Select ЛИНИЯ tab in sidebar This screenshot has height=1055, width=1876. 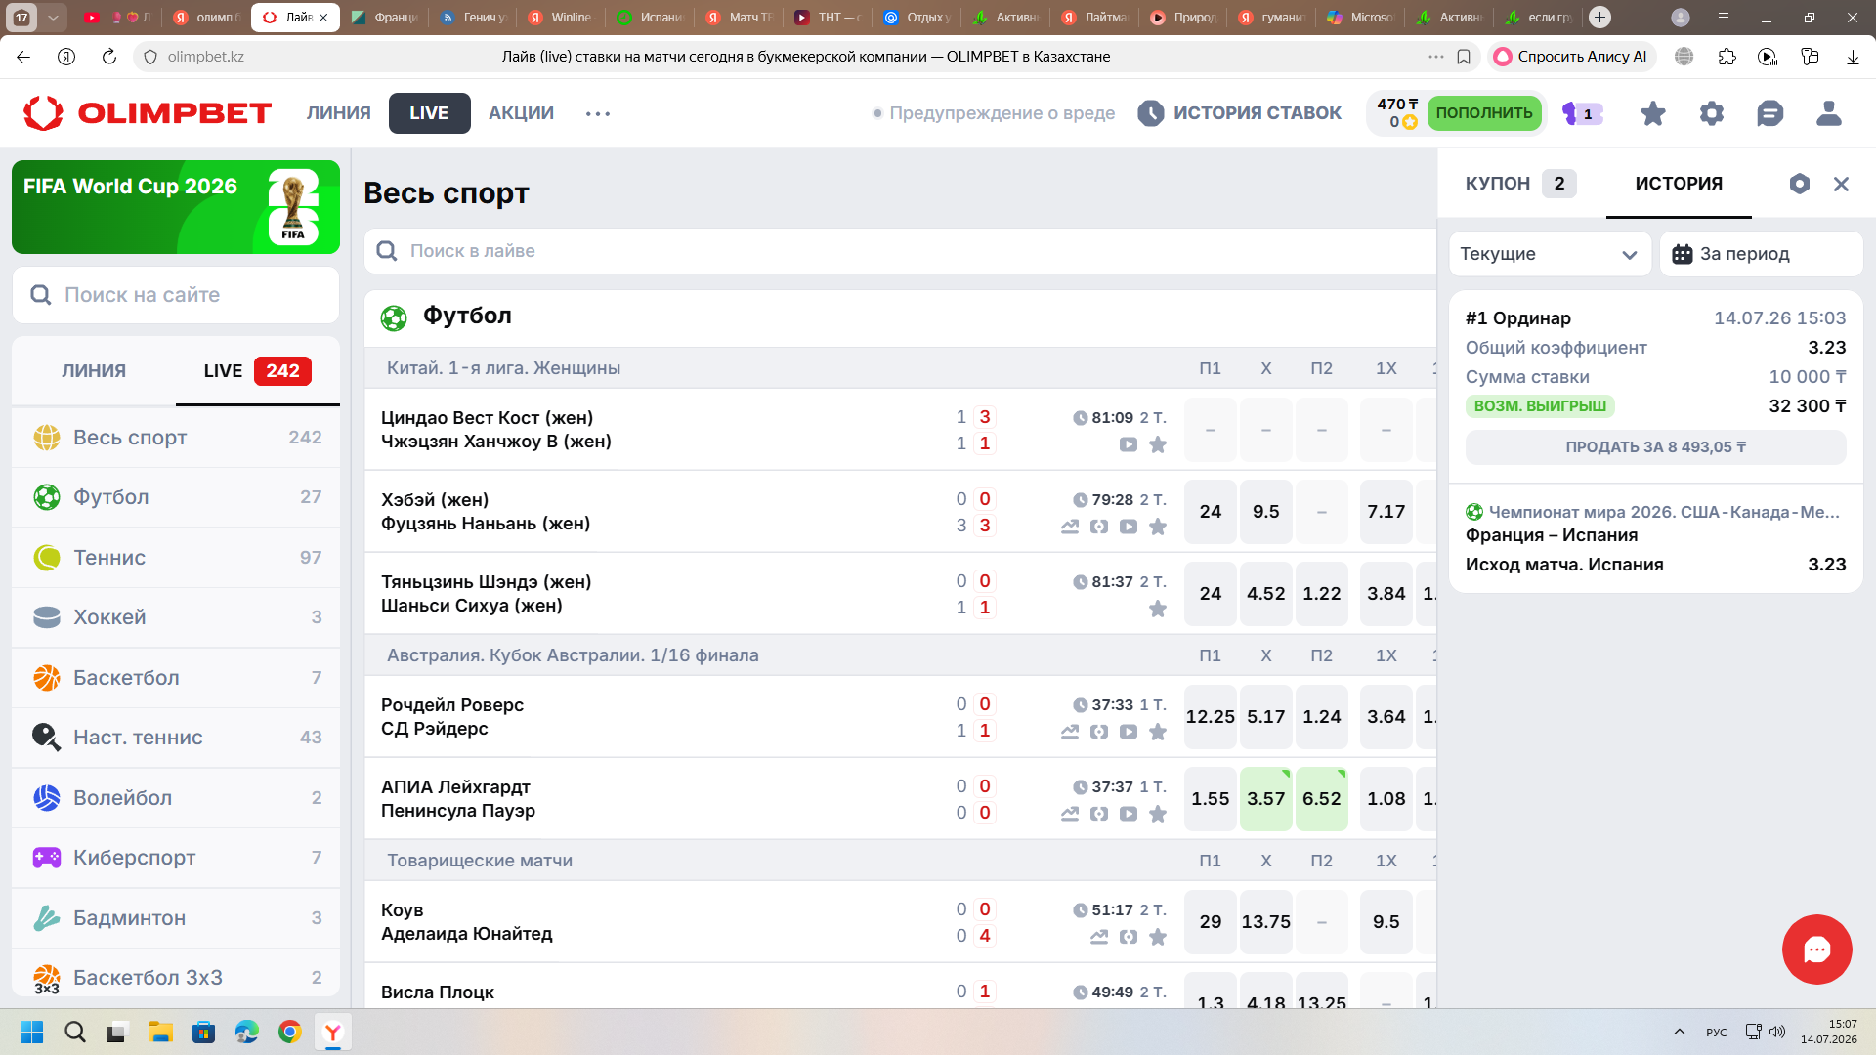[x=94, y=371]
